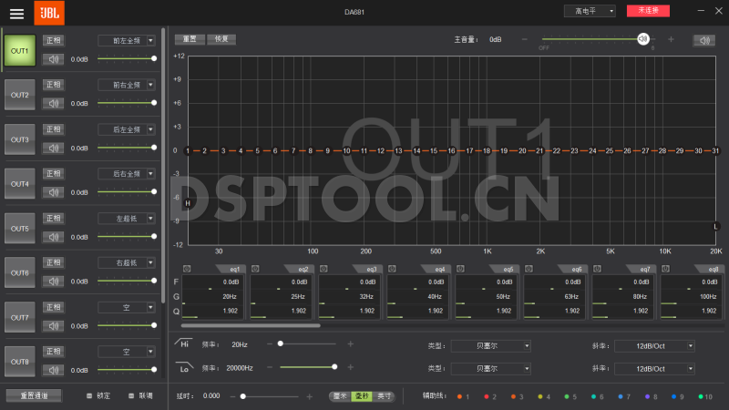Click the Hi high-pass filter icon
The height and width of the screenshot is (410, 729).
coord(184,343)
